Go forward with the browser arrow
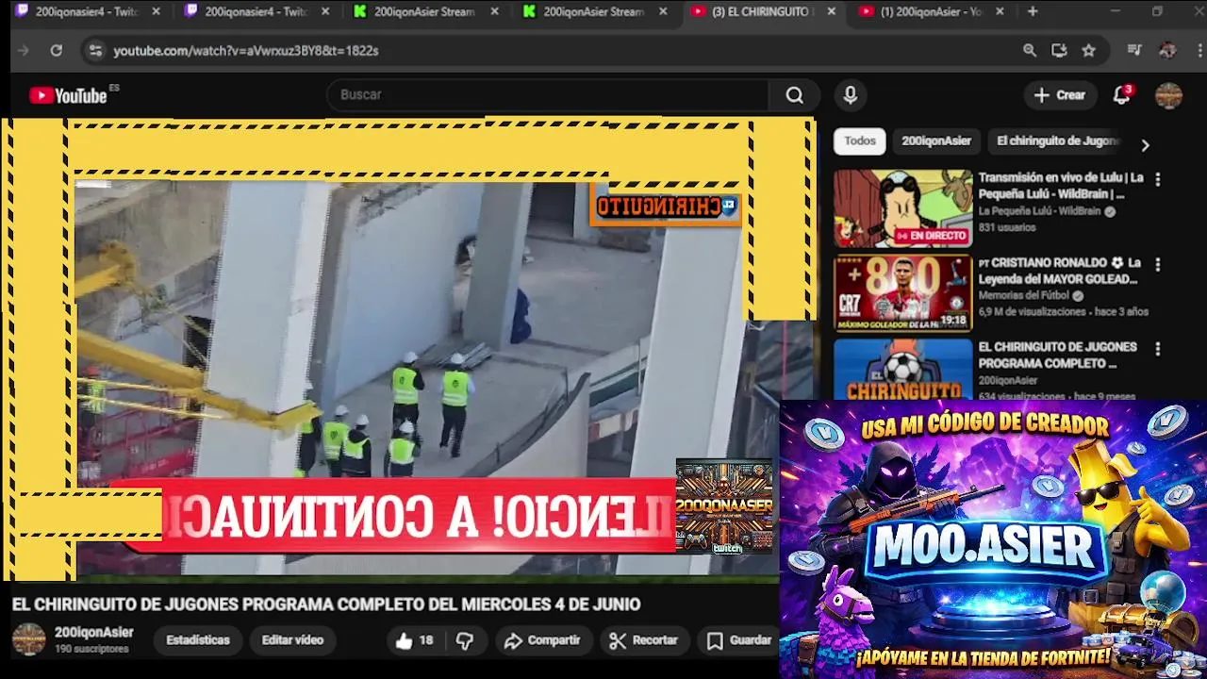The height and width of the screenshot is (679, 1207). [x=24, y=51]
